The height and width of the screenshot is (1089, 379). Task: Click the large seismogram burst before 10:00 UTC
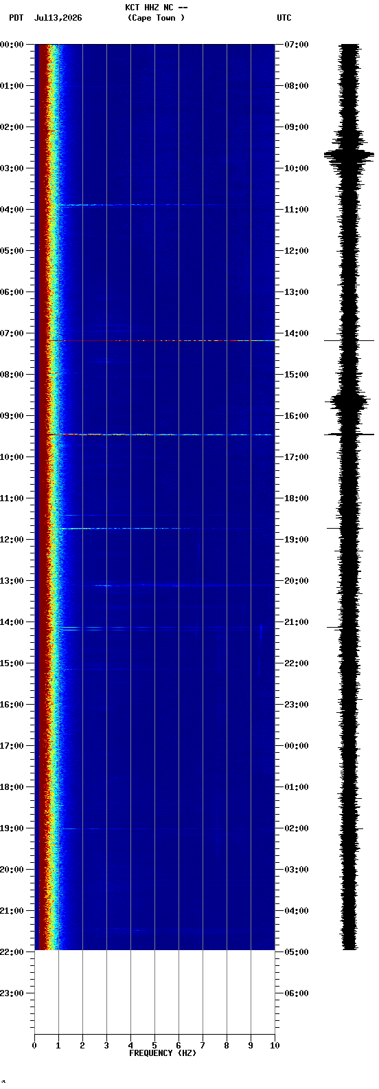pos(349,155)
